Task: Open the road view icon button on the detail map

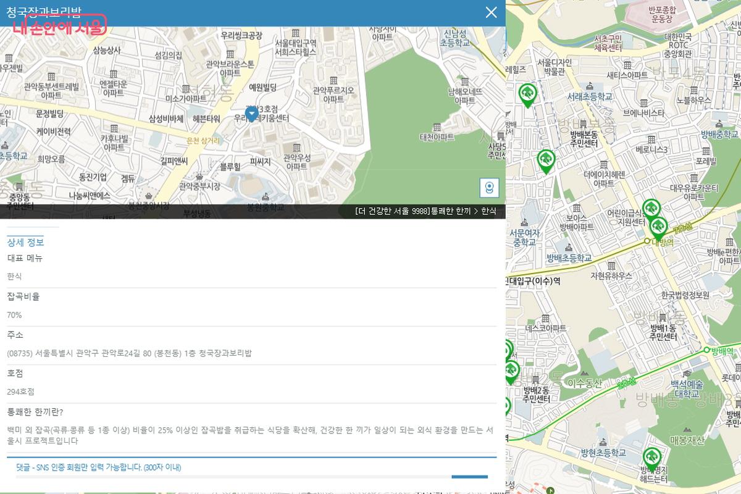Action: pyautogui.click(x=488, y=188)
